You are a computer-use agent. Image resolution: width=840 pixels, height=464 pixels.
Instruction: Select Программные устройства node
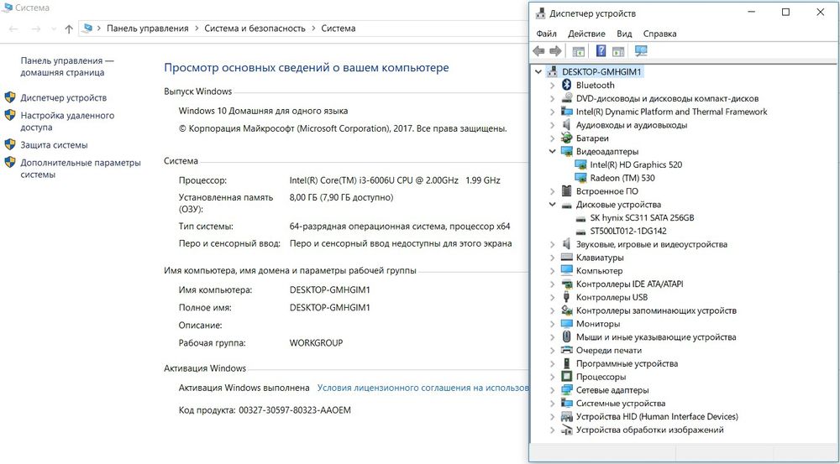(x=627, y=363)
